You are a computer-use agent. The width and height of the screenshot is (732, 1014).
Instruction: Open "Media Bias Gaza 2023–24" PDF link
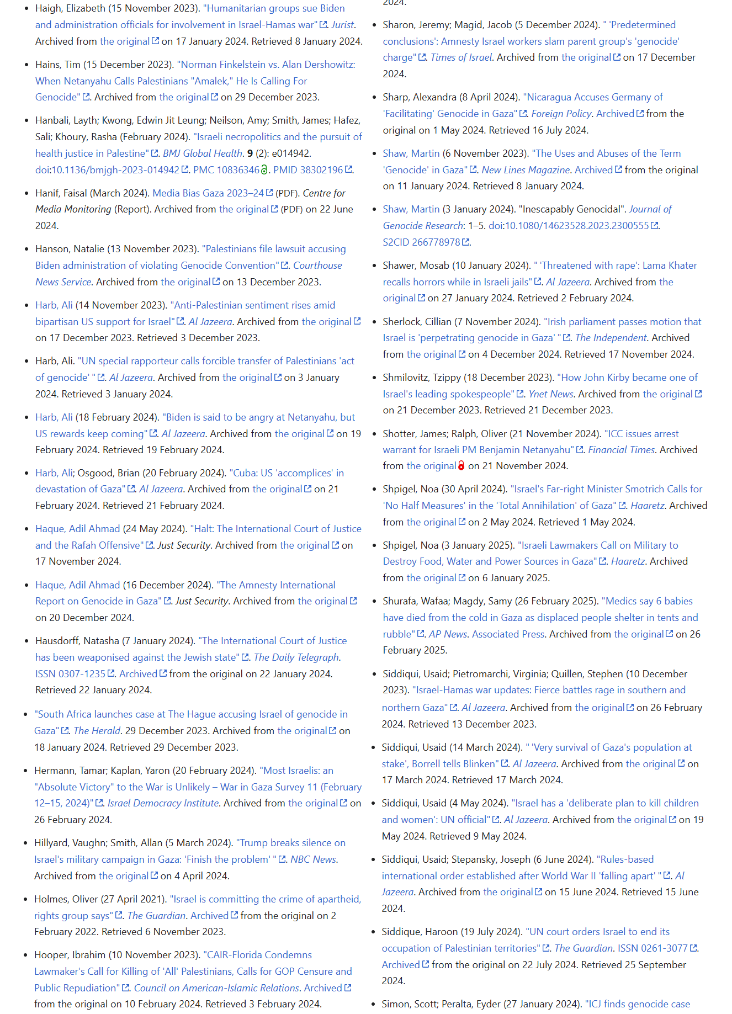pyautogui.click(x=213, y=193)
